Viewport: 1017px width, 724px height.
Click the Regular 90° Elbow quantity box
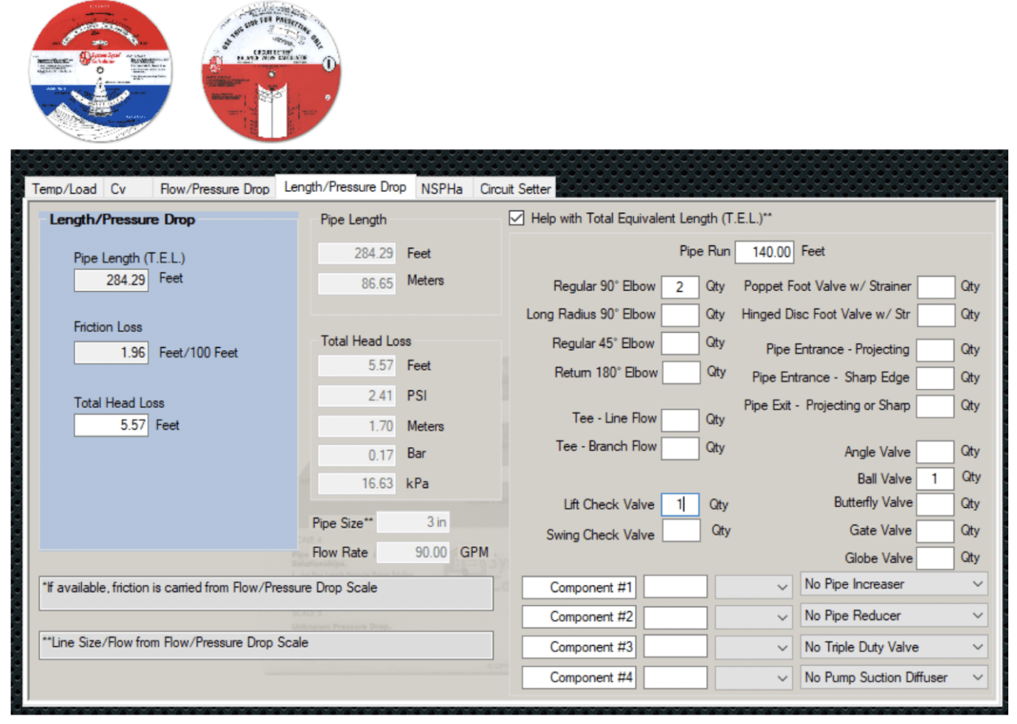click(680, 287)
